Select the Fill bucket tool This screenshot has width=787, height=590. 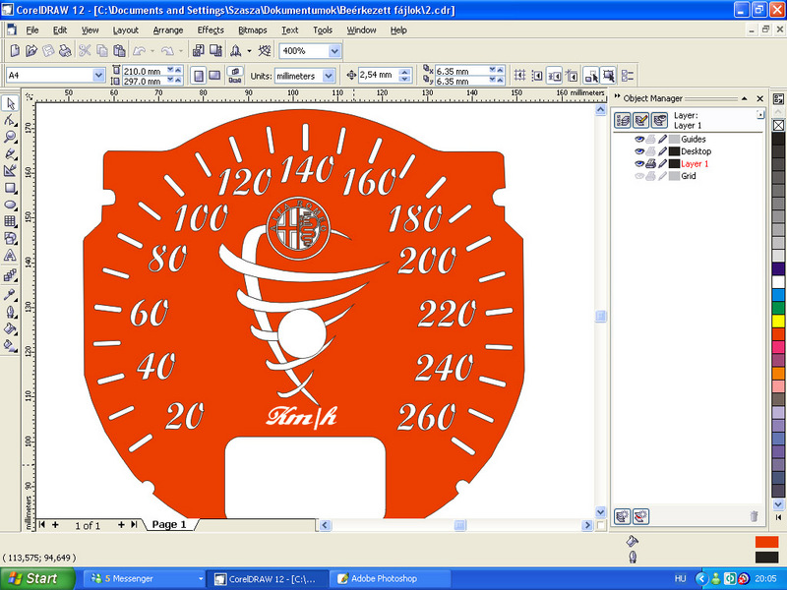click(10, 328)
